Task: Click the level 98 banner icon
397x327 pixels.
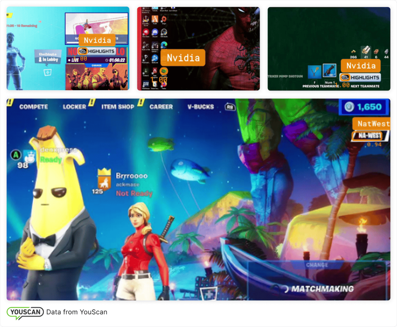Action: pyautogui.click(x=30, y=157)
